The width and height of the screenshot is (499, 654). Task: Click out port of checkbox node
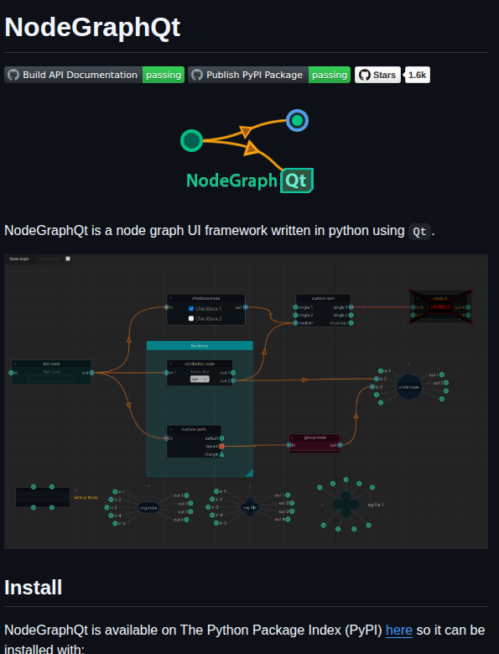tap(246, 307)
